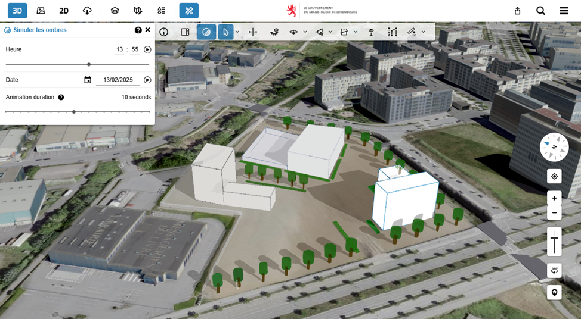Screen dimensions: 581x319
Task: Click the info circle toolbar icon
Action: (x=163, y=32)
